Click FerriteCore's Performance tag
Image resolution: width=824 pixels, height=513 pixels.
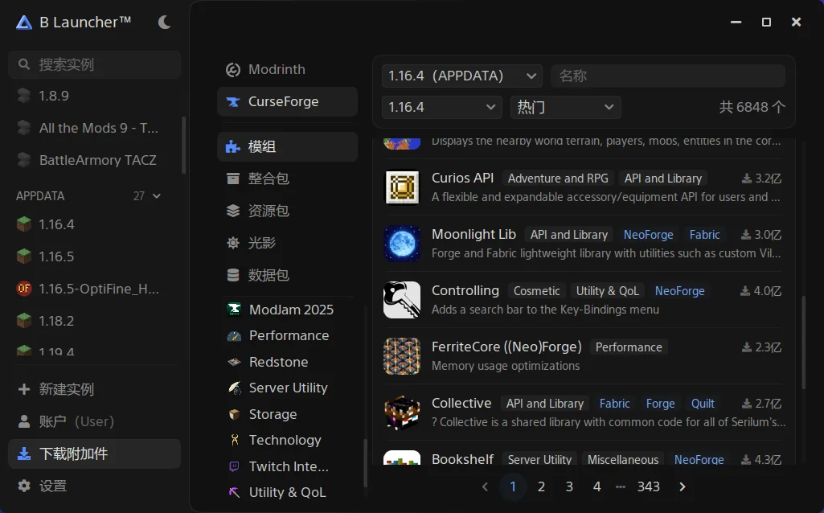pyautogui.click(x=629, y=347)
